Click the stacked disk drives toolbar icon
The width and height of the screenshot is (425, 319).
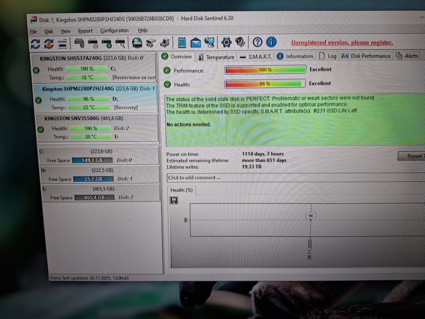coord(62,44)
